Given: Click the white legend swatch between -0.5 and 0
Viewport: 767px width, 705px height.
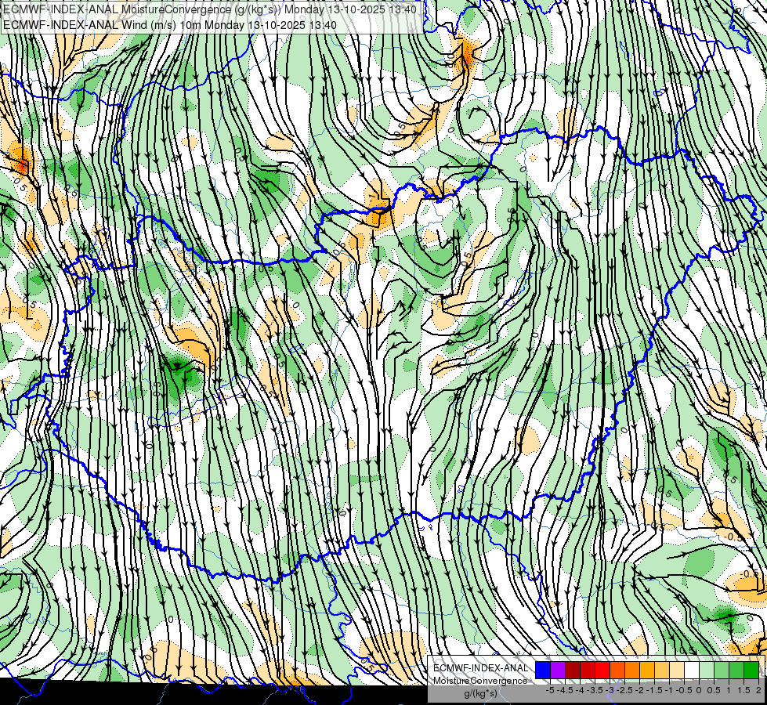Looking at the screenshot, I should pyautogui.click(x=692, y=670).
